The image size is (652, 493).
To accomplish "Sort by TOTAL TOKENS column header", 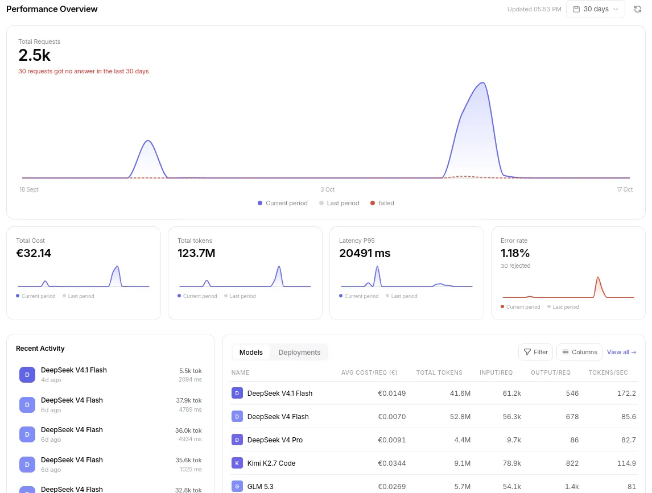I will pyautogui.click(x=439, y=372).
